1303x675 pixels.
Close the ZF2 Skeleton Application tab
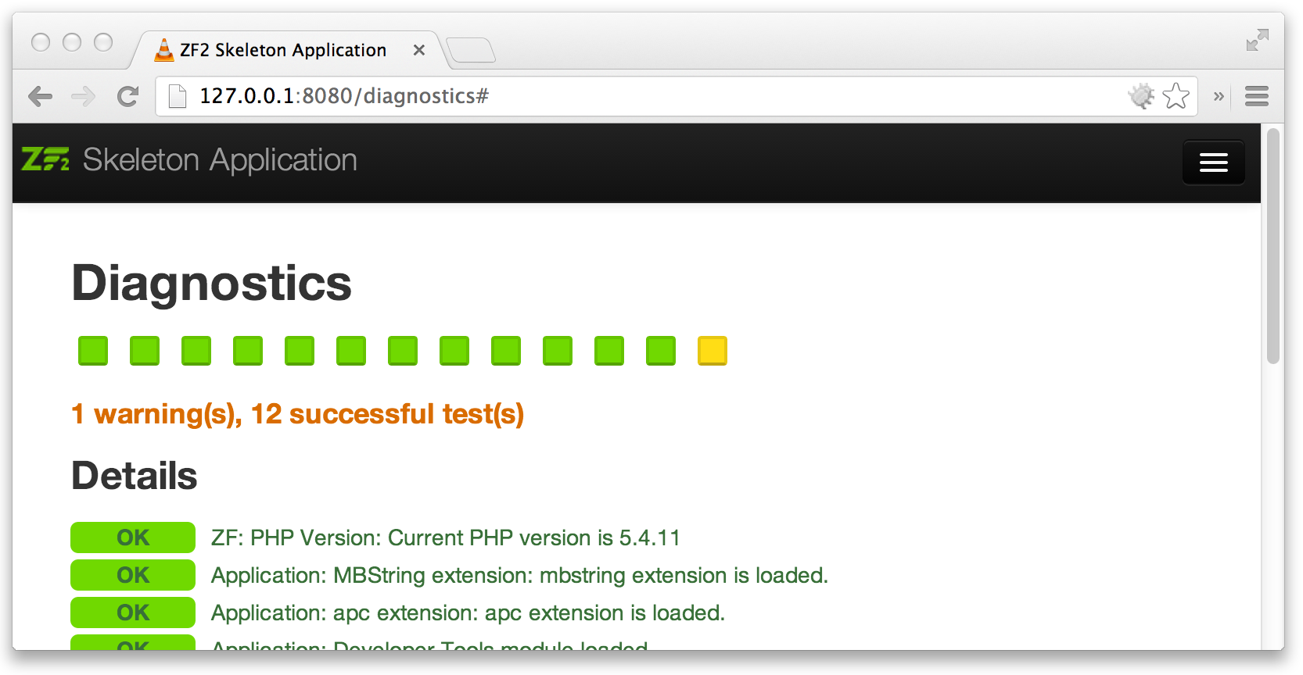(419, 50)
